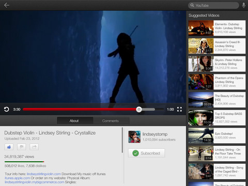Screen dimensions: 248x186
Task: Open the itunes.apple.com link
Action: click(x=17, y=178)
